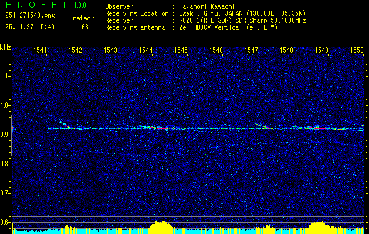Click the 0.8 kHz axis label
The image size is (369, 234).
click(x=4, y=164)
